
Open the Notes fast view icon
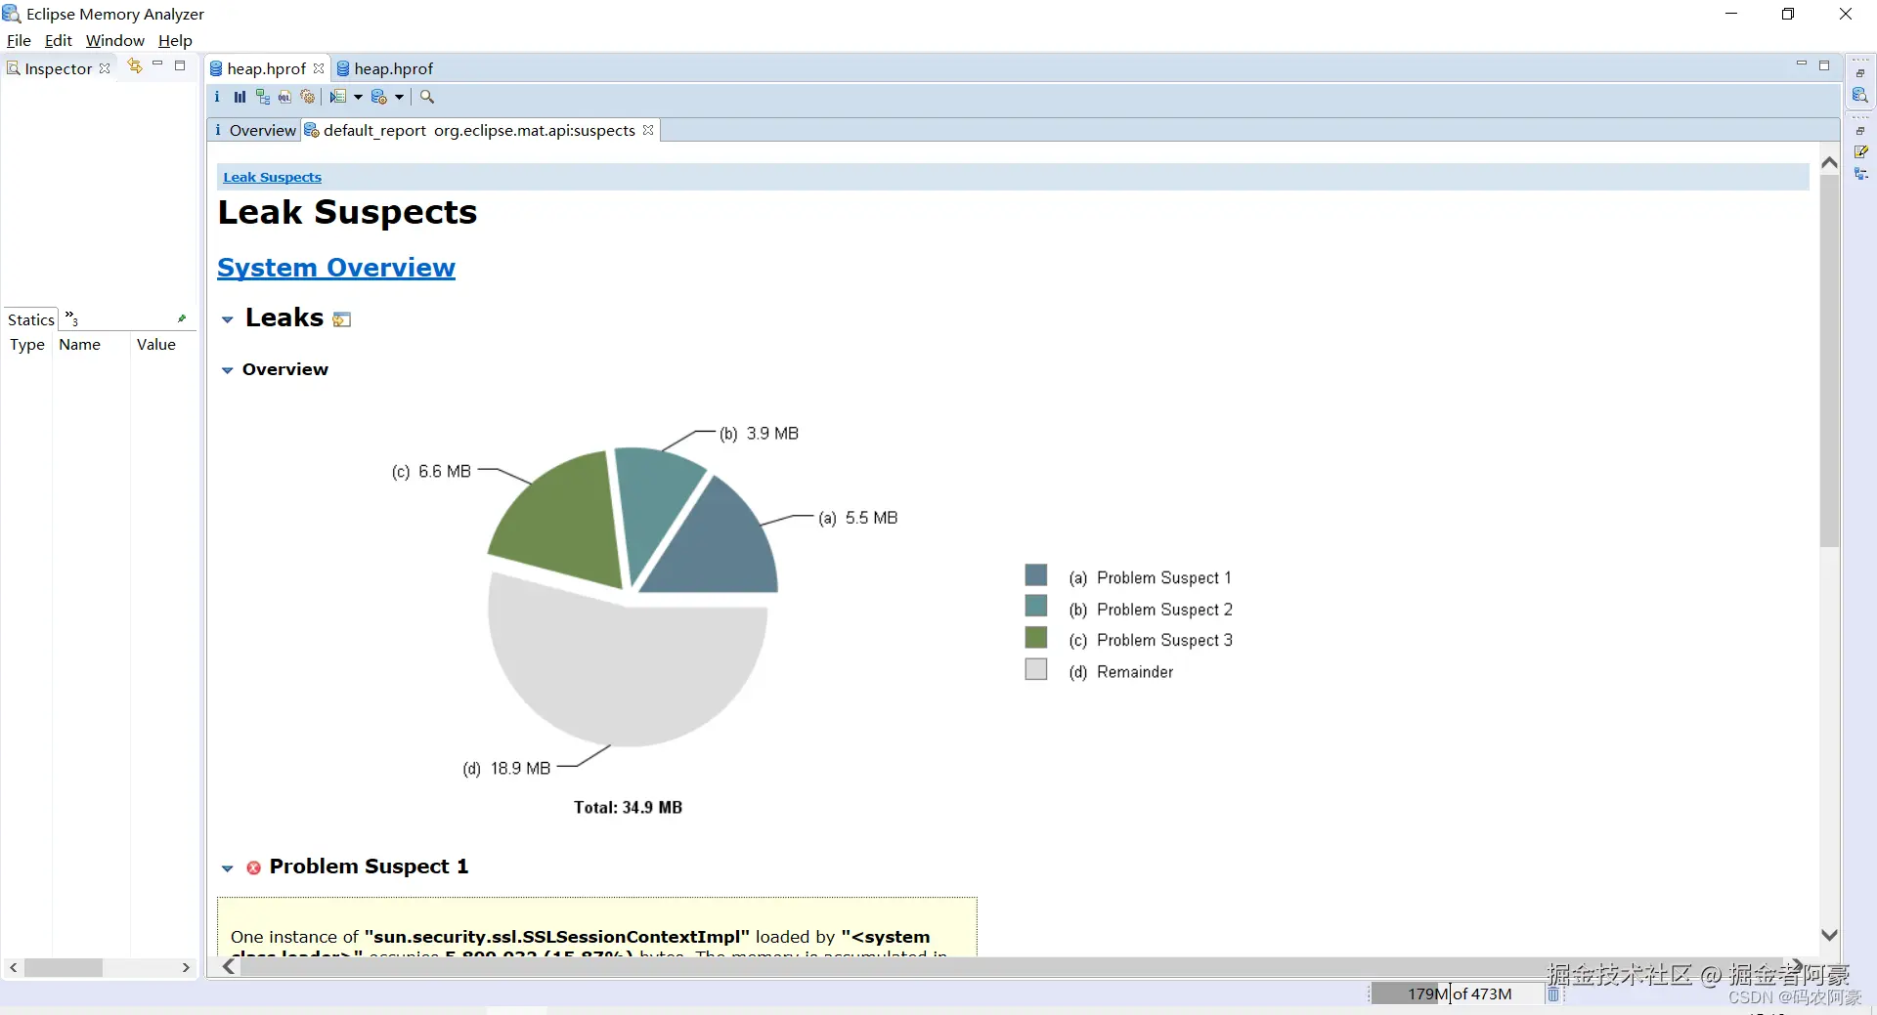coord(1861,152)
